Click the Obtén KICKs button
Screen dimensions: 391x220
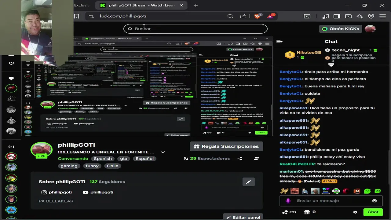pyautogui.click(x=341, y=29)
